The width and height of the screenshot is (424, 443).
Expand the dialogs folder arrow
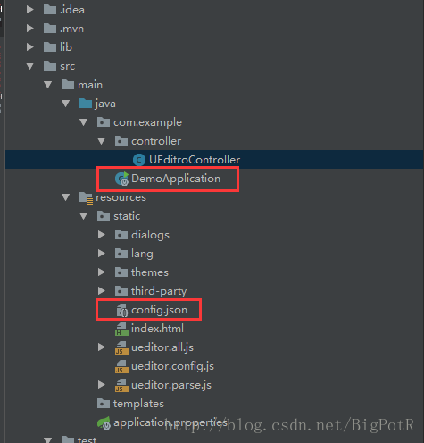pyautogui.click(x=102, y=235)
